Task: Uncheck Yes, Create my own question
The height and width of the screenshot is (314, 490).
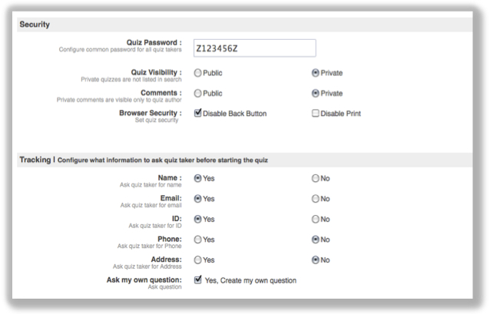Action: pyautogui.click(x=198, y=279)
